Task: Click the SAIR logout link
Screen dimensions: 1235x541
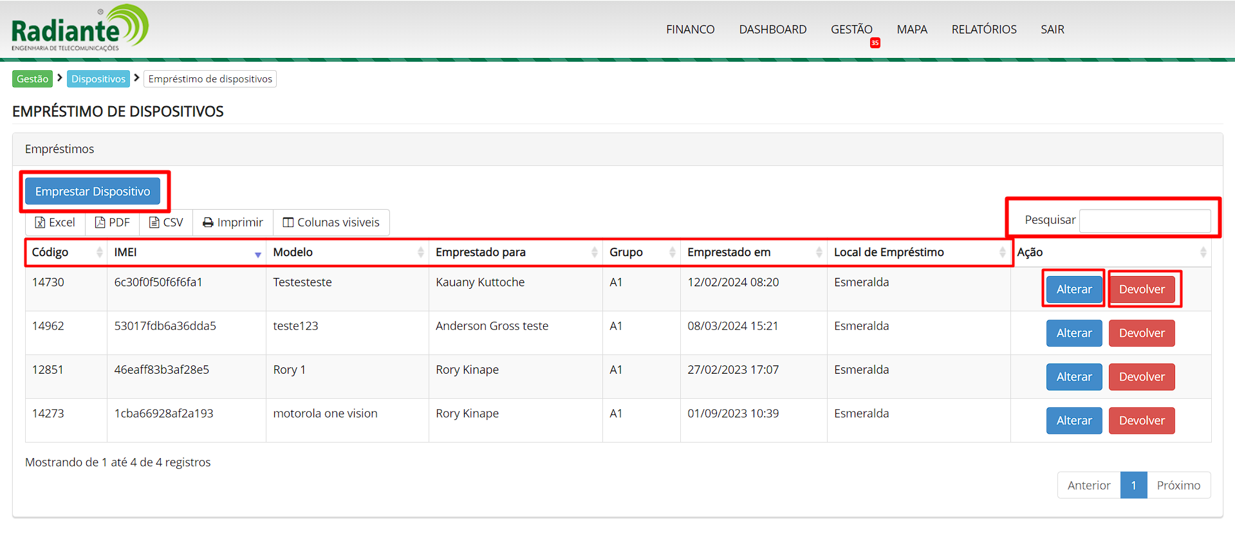Action: [1052, 30]
